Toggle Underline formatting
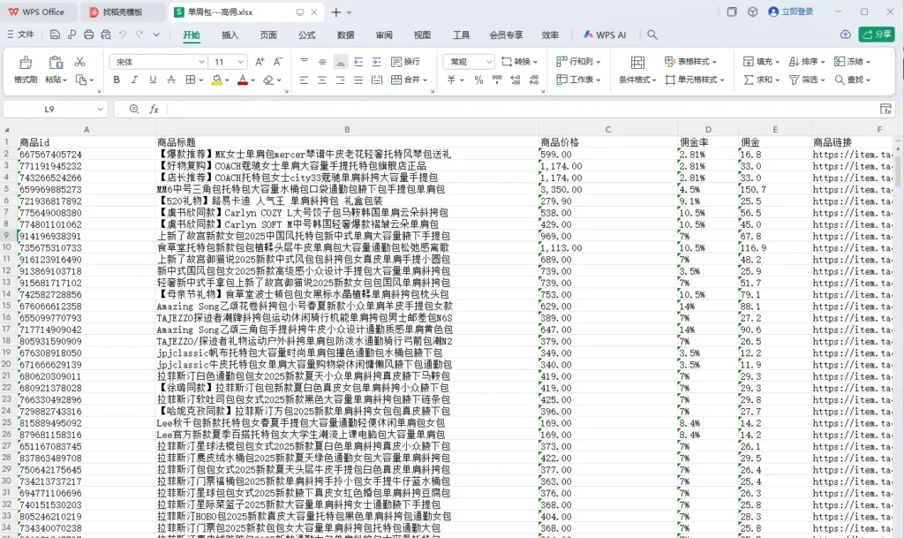The height and width of the screenshot is (538, 904). point(153,80)
